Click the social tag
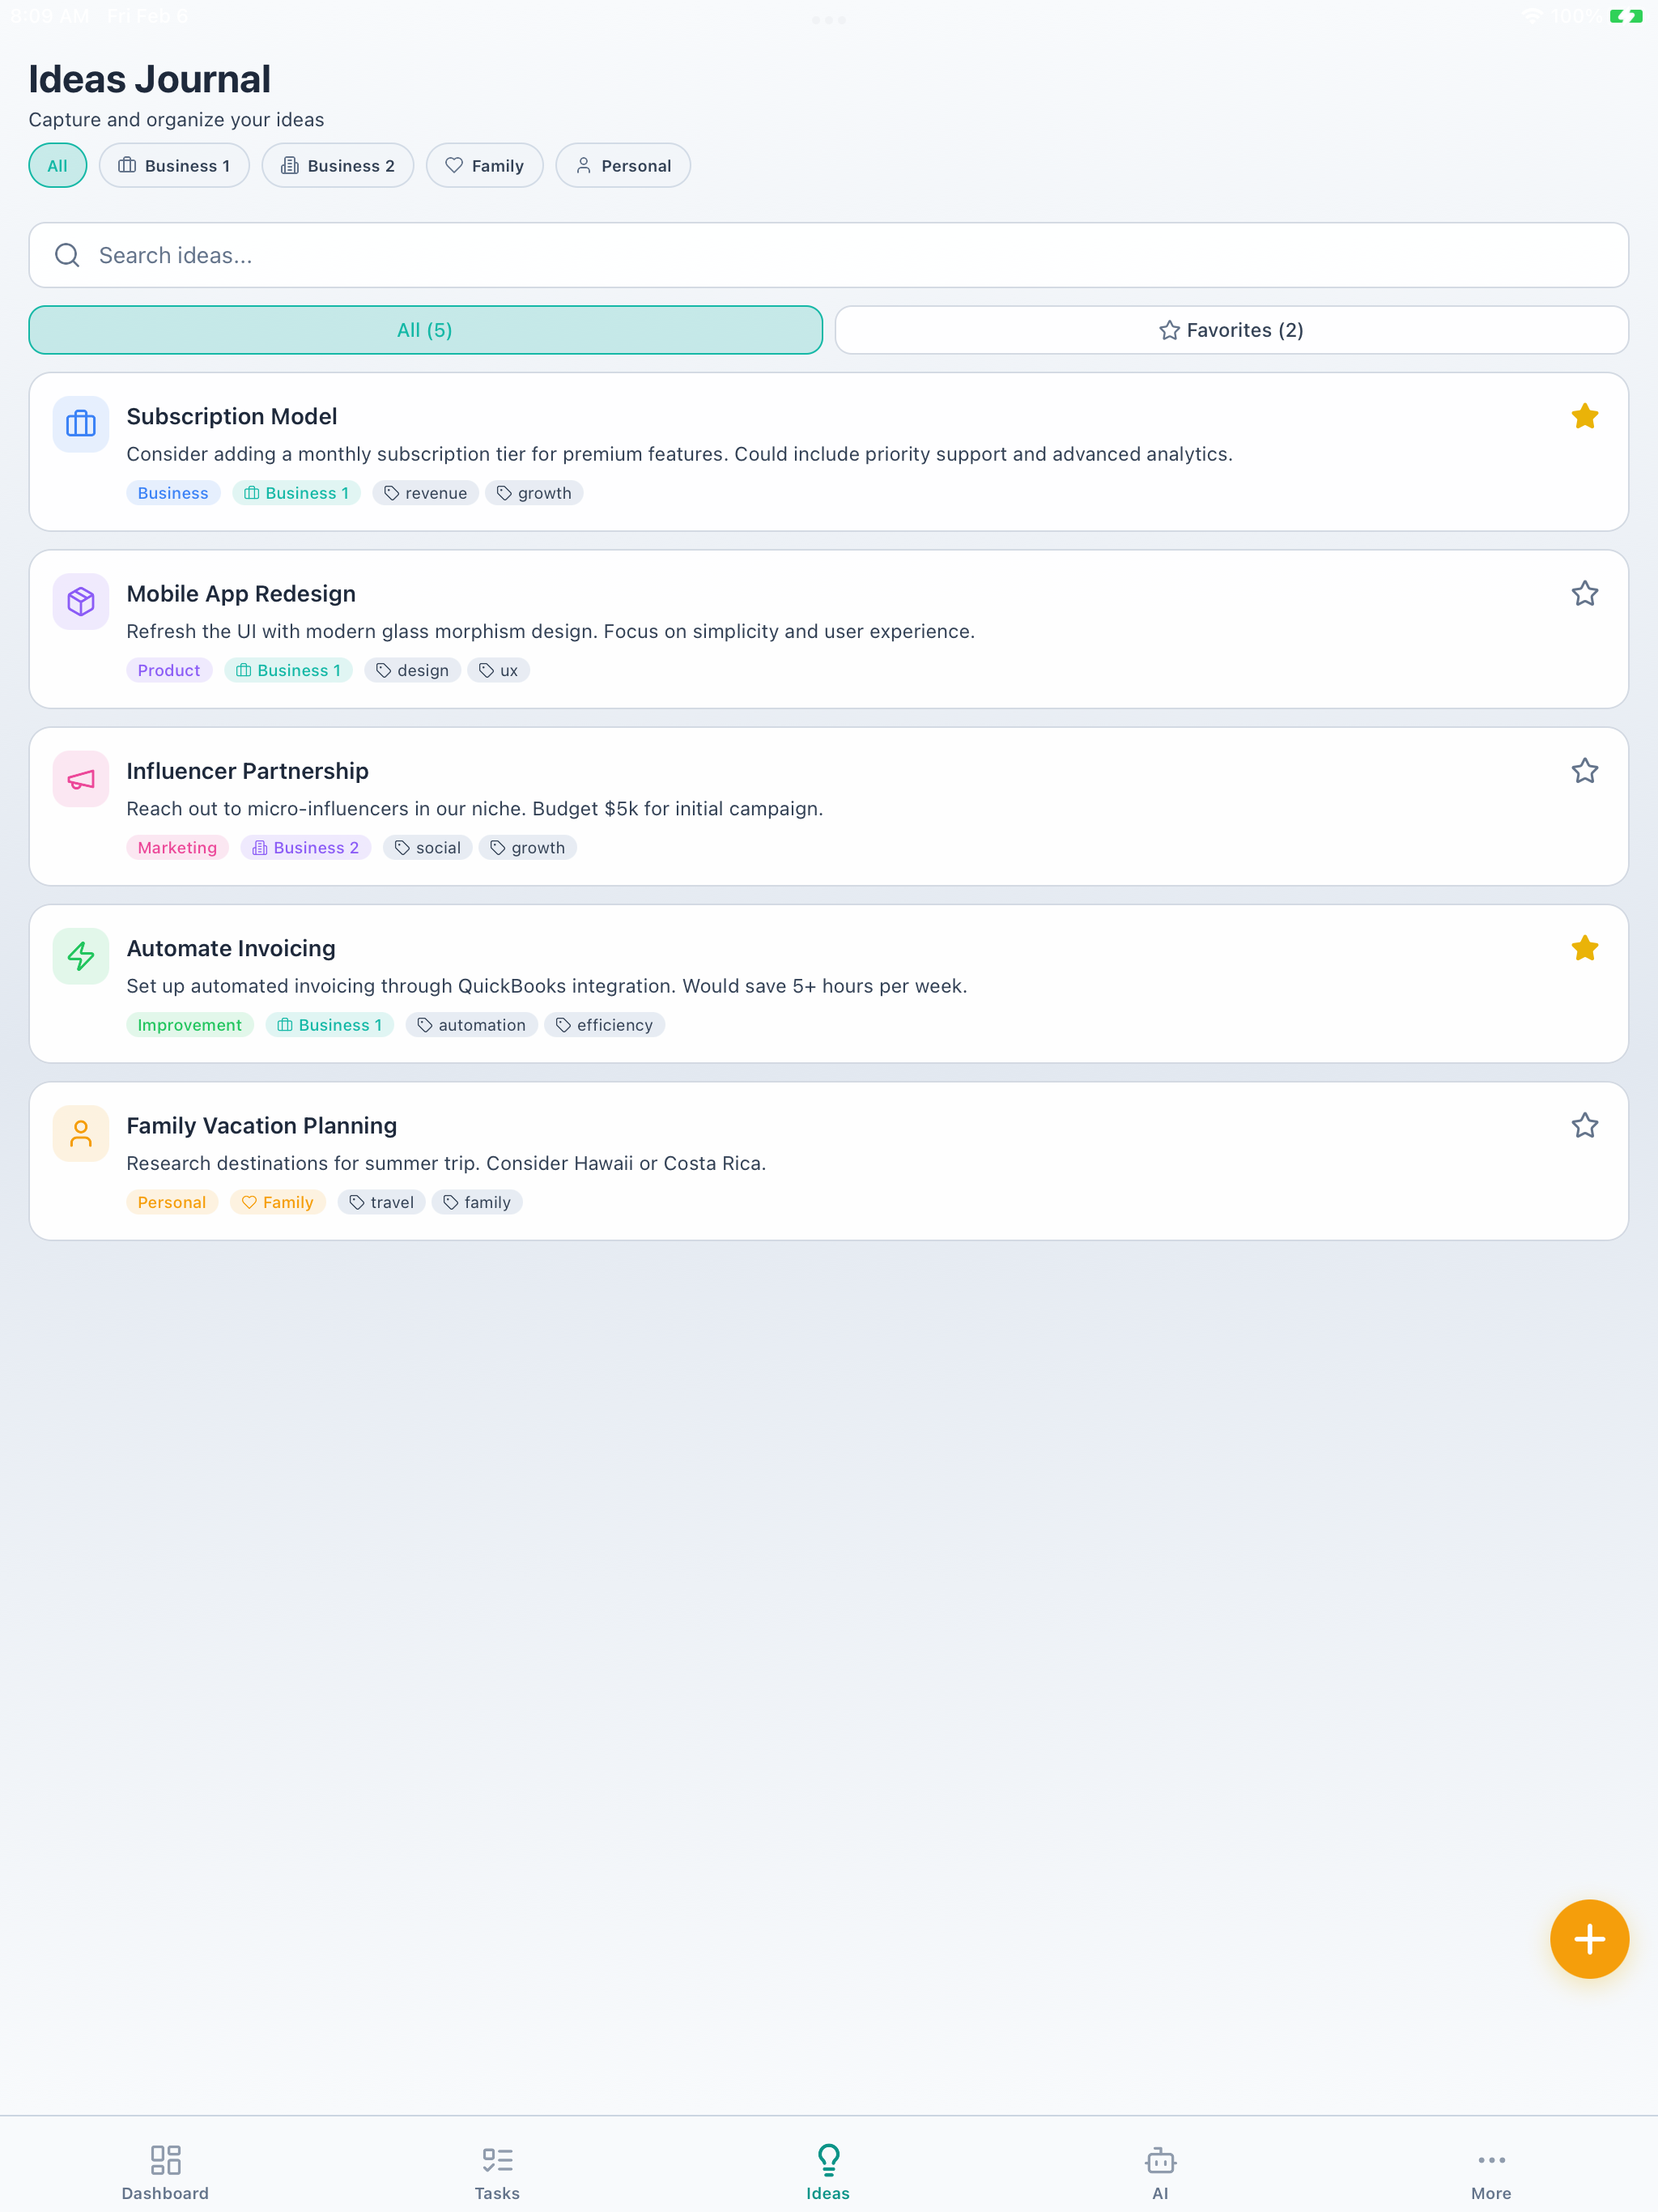Viewport: 1658px width, 2212px height. pos(427,847)
